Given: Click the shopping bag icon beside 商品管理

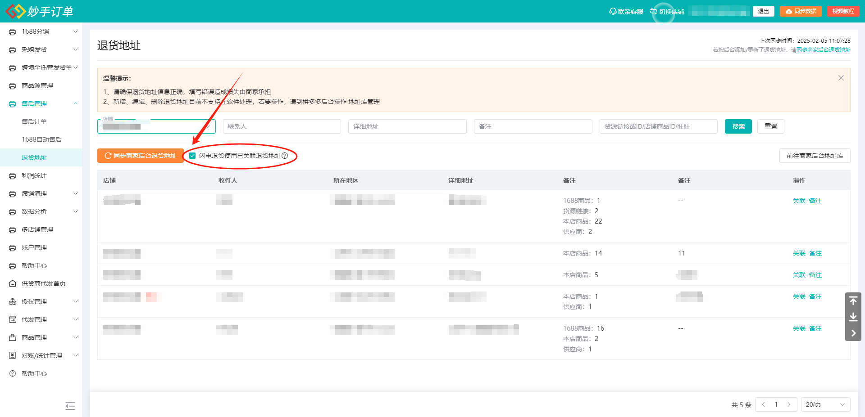Looking at the screenshot, I should tap(13, 337).
